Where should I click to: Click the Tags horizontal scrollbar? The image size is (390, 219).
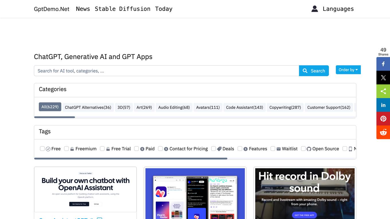point(131,159)
